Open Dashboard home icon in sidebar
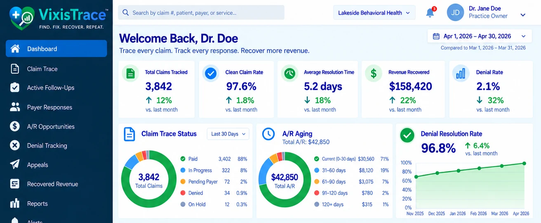 tap(15, 49)
